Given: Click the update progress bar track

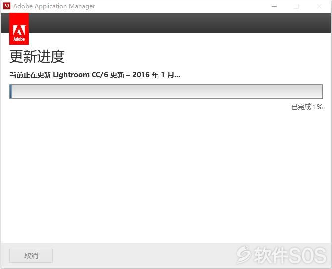Looking at the screenshot, I should pyautogui.click(x=166, y=91).
